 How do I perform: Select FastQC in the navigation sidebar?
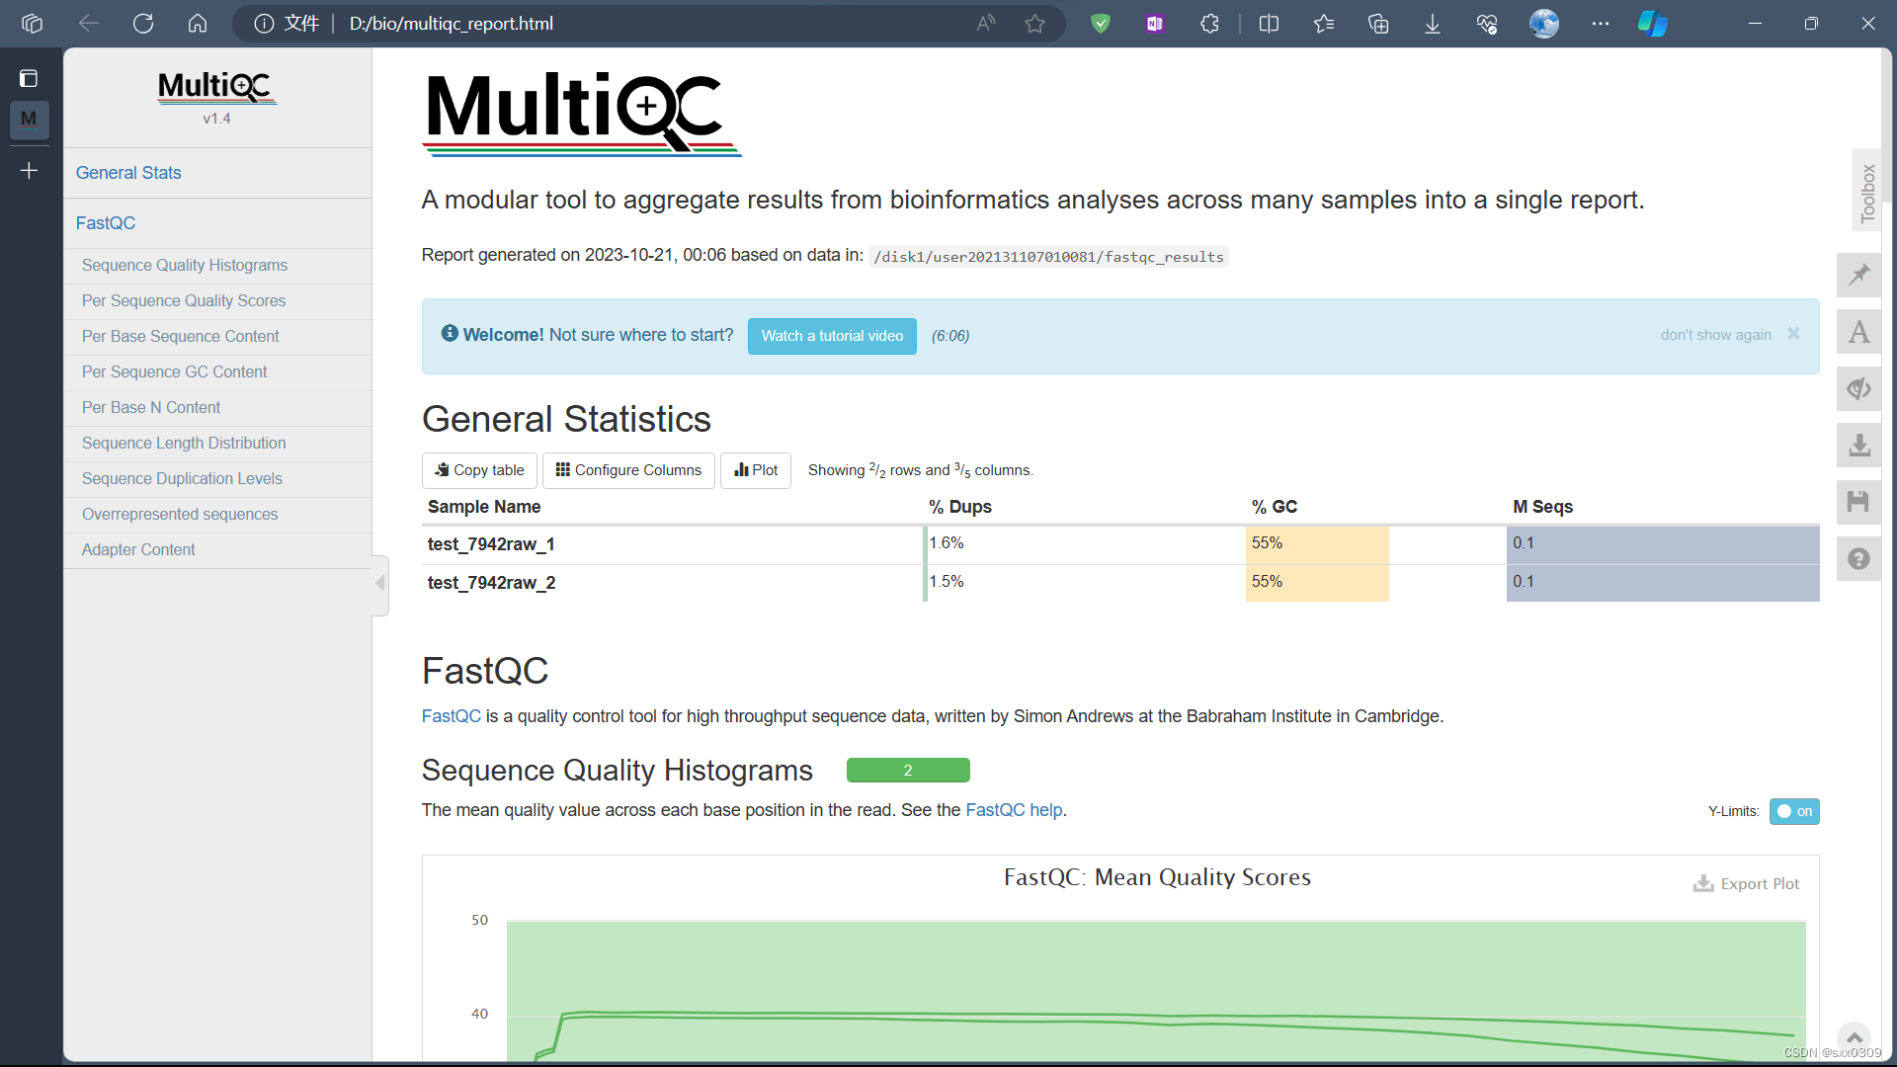click(105, 222)
